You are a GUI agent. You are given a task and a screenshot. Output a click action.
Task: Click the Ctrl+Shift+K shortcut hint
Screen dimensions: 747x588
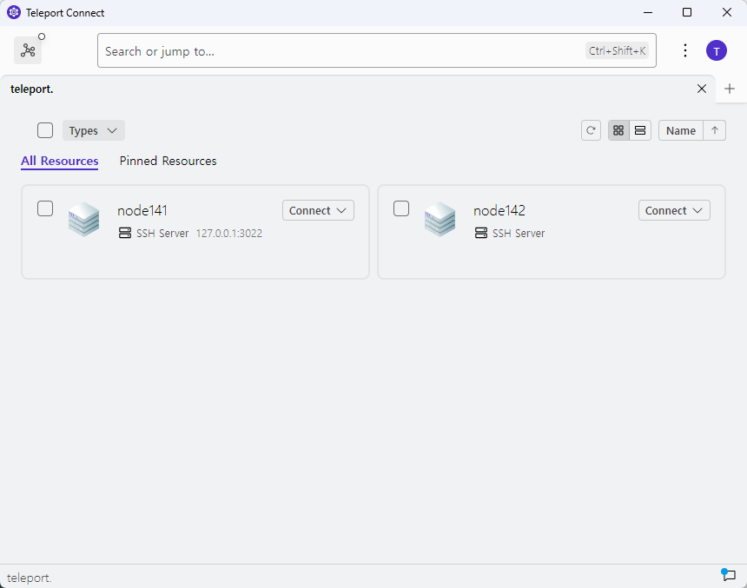tap(617, 50)
